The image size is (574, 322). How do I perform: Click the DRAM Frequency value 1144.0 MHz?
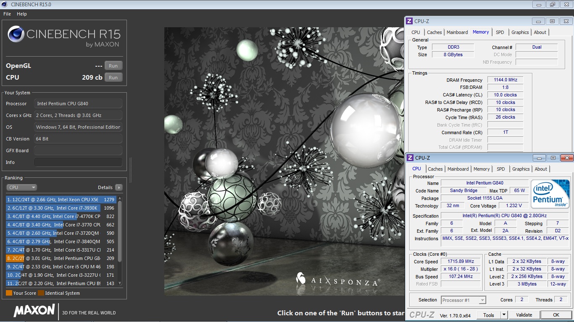click(x=506, y=80)
